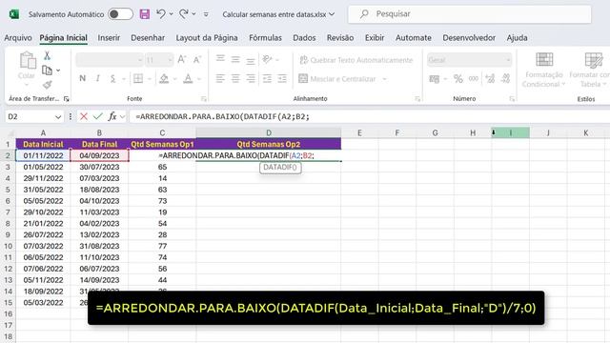Image resolution: width=610 pixels, height=343 pixels.
Task: Click the Name Box showing D2
Action: point(34,116)
